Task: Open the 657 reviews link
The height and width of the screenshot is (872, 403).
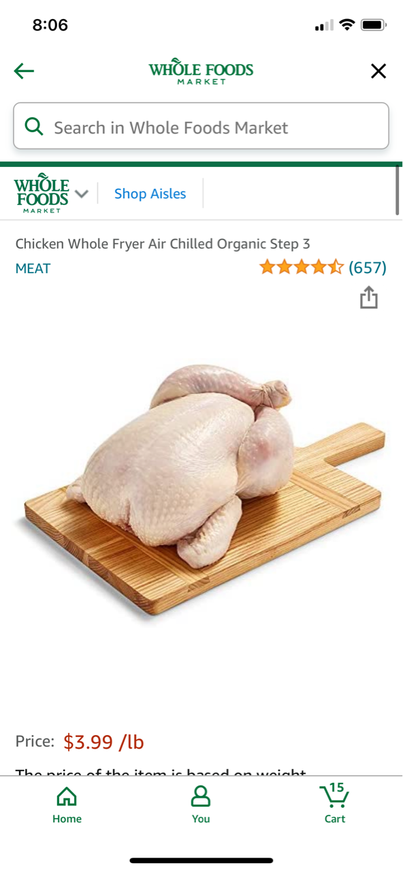Action: pos(368,267)
